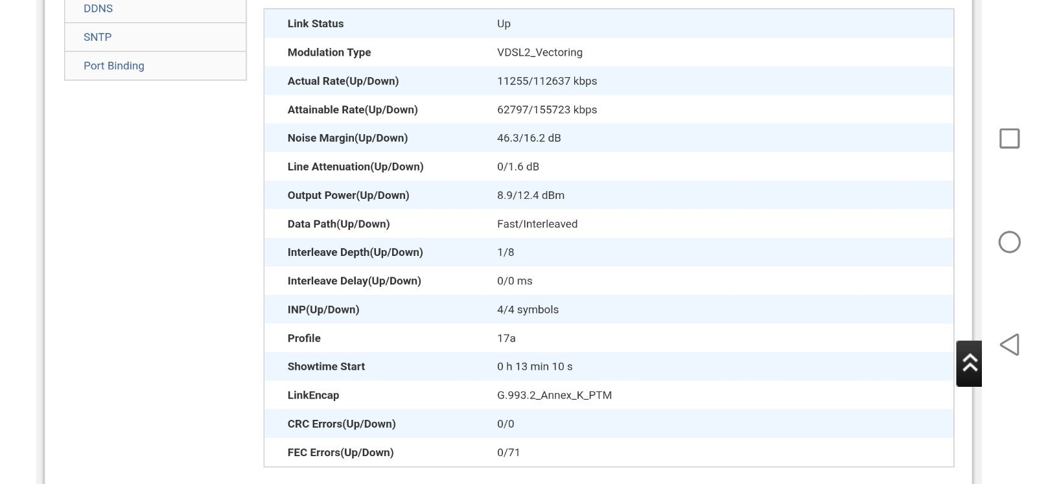Screen dimensions: 1037x484
Task: Select the Output Power(Up/Down) label
Action: [x=348, y=195]
